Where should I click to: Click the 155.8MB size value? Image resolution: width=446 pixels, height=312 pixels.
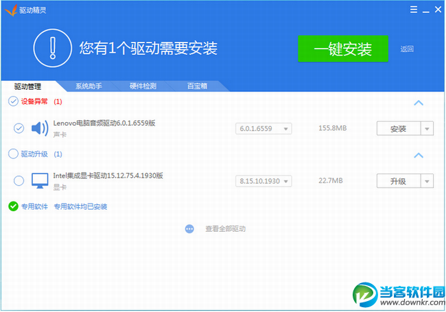point(333,128)
